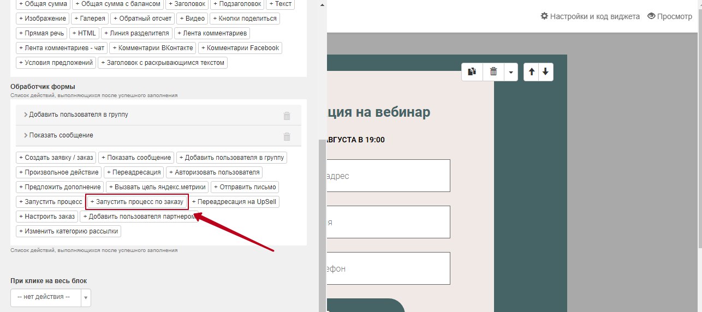Click the rounded submit button in form
The image size is (702, 312).
click(x=366, y=305)
